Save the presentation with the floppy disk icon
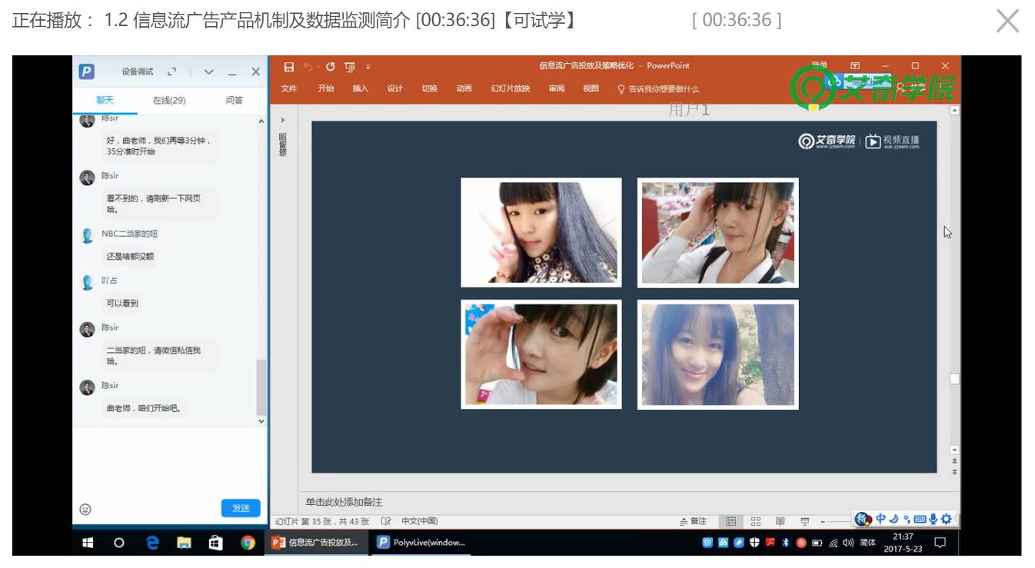 pyautogui.click(x=289, y=68)
